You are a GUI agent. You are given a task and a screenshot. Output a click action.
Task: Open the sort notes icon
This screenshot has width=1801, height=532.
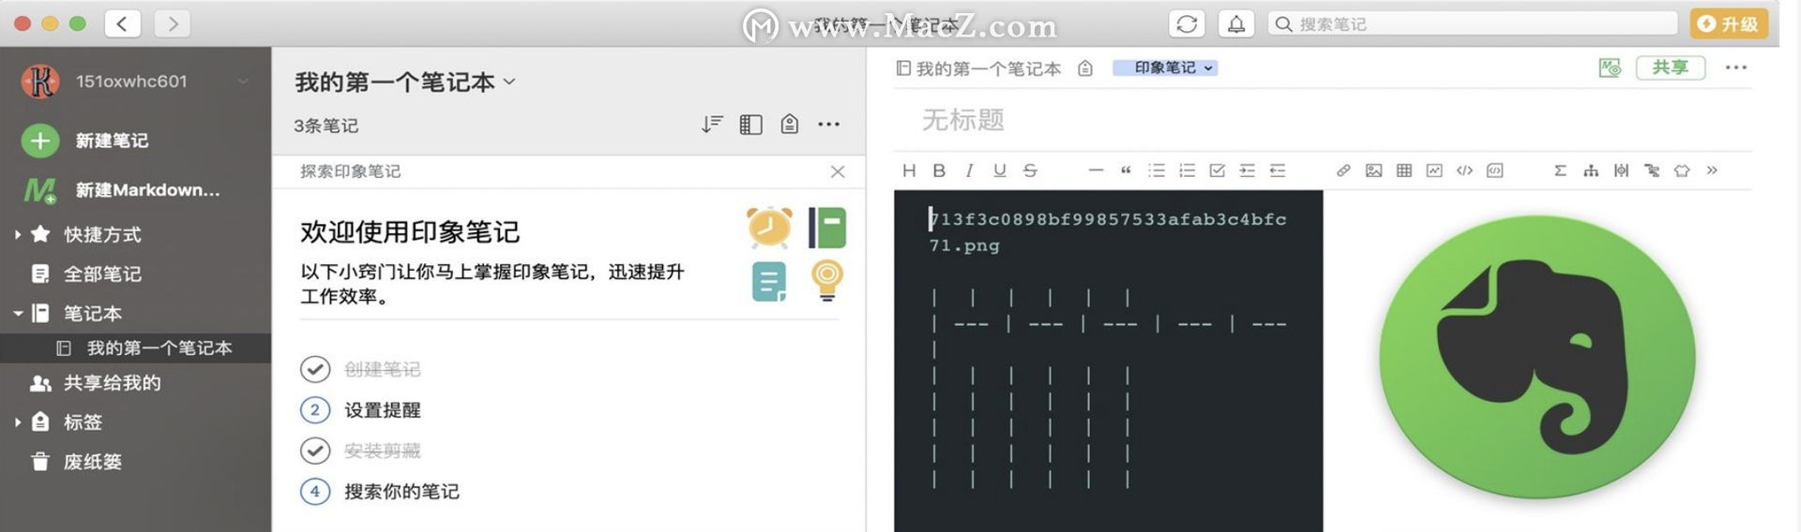[x=712, y=125]
